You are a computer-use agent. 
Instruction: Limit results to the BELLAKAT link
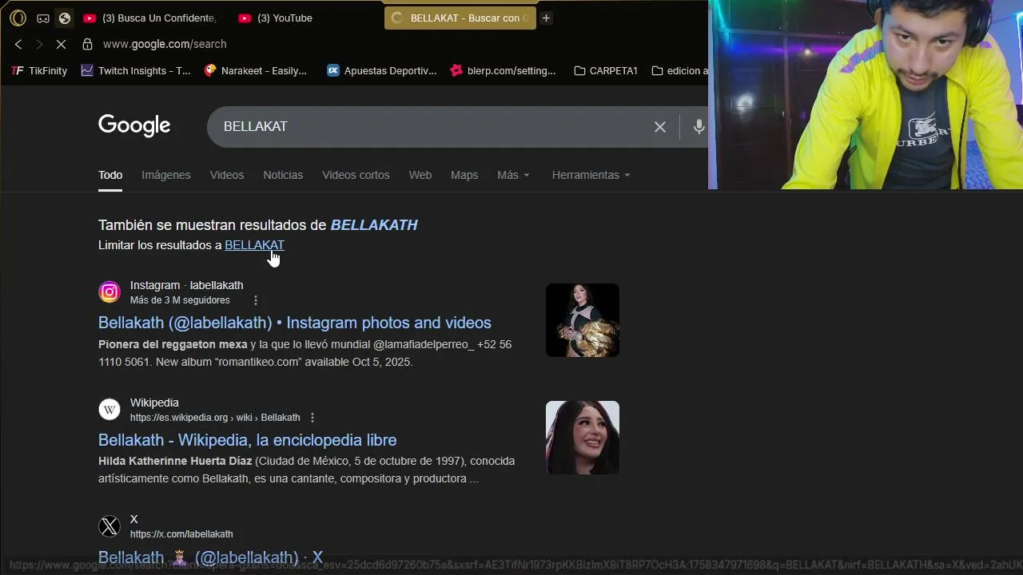click(254, 245)
